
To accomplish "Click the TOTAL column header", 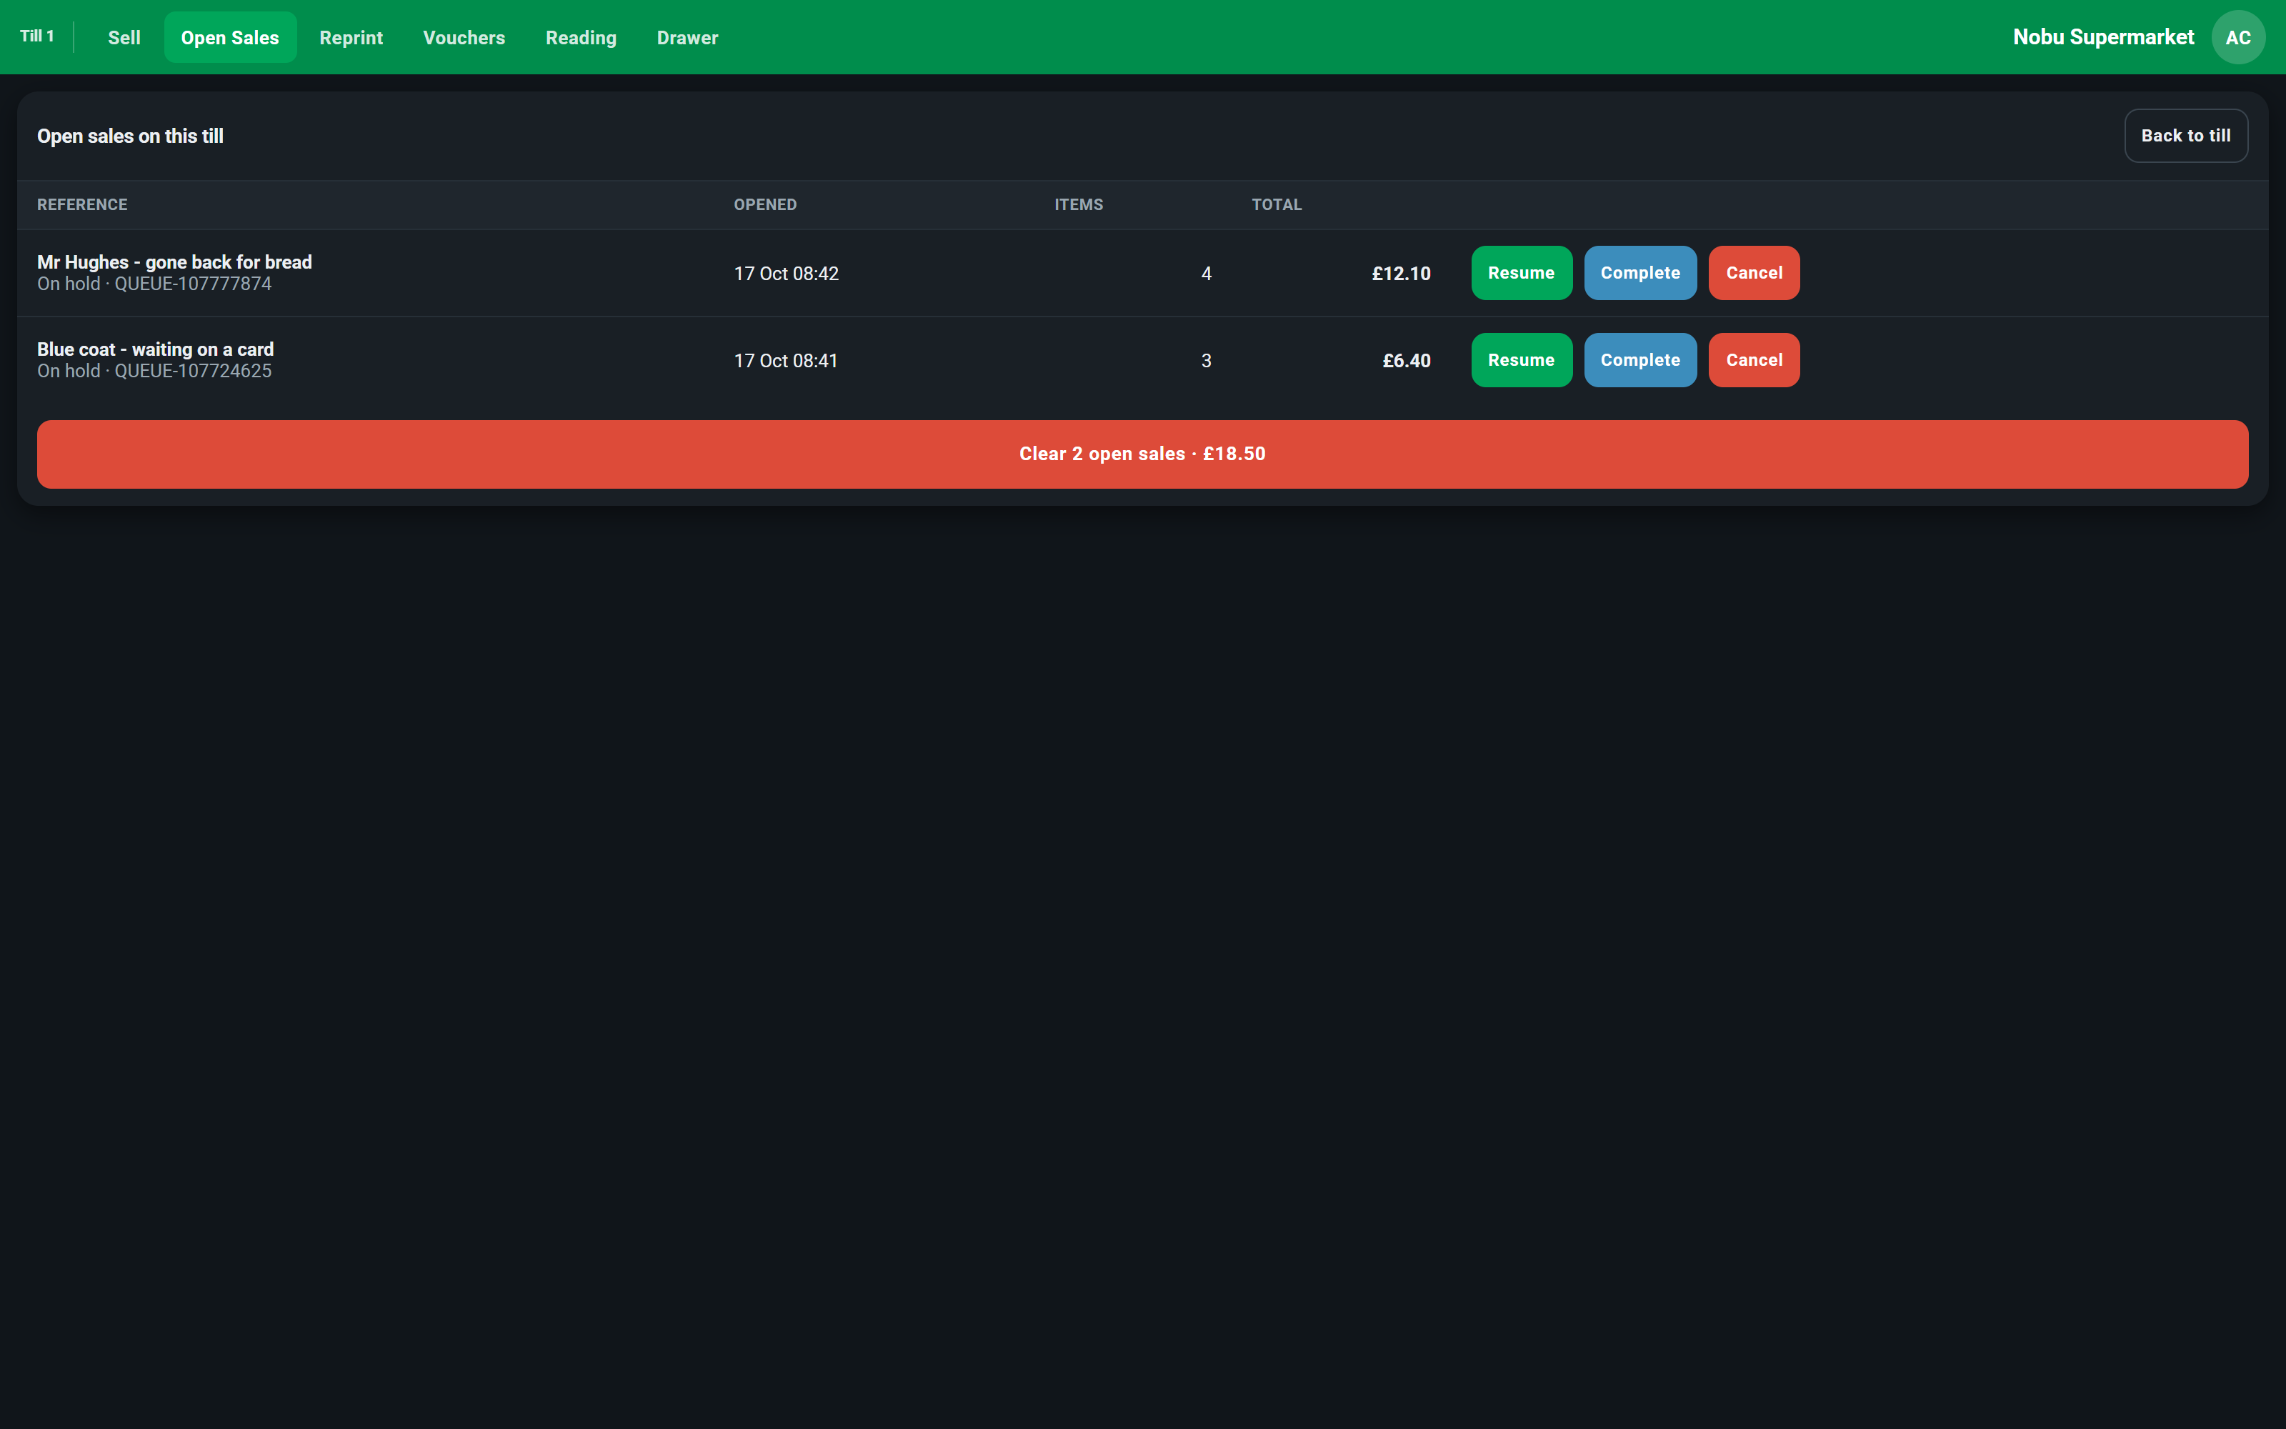I will pyautogui.click(x=1276, y=205).
